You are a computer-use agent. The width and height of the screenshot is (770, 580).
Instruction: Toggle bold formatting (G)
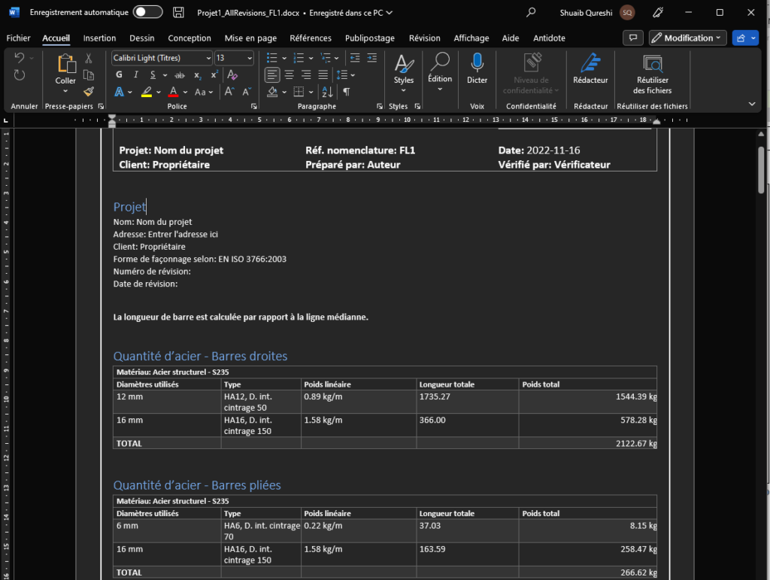(x=119, y=75)
